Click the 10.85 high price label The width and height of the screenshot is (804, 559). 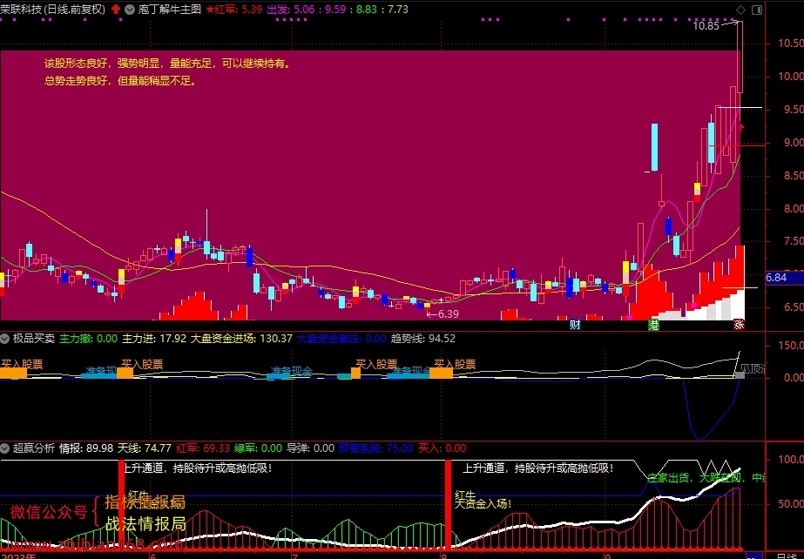click(706, 25)
